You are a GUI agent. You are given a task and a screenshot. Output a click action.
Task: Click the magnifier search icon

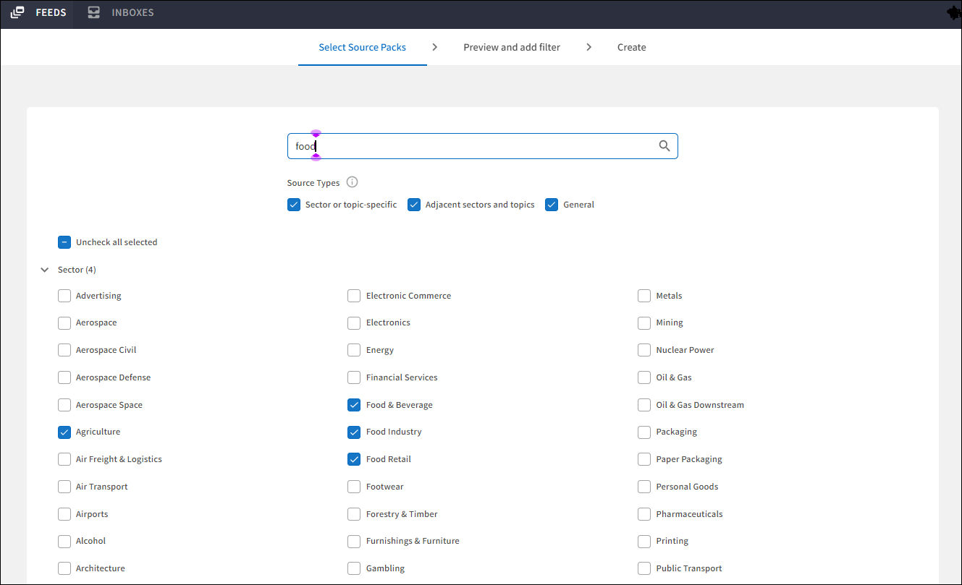point(664,146)
